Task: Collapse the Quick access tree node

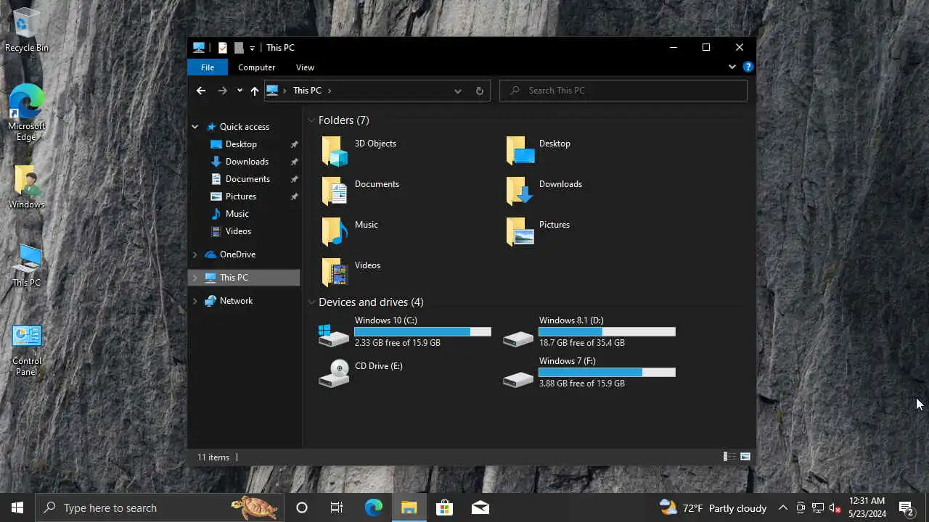Action: (x=195, y=127)
